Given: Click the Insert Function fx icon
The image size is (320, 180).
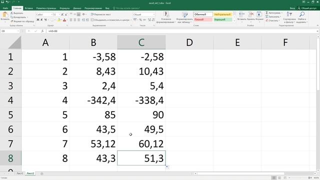Looking at the screenshot, I should click(42, 31).
